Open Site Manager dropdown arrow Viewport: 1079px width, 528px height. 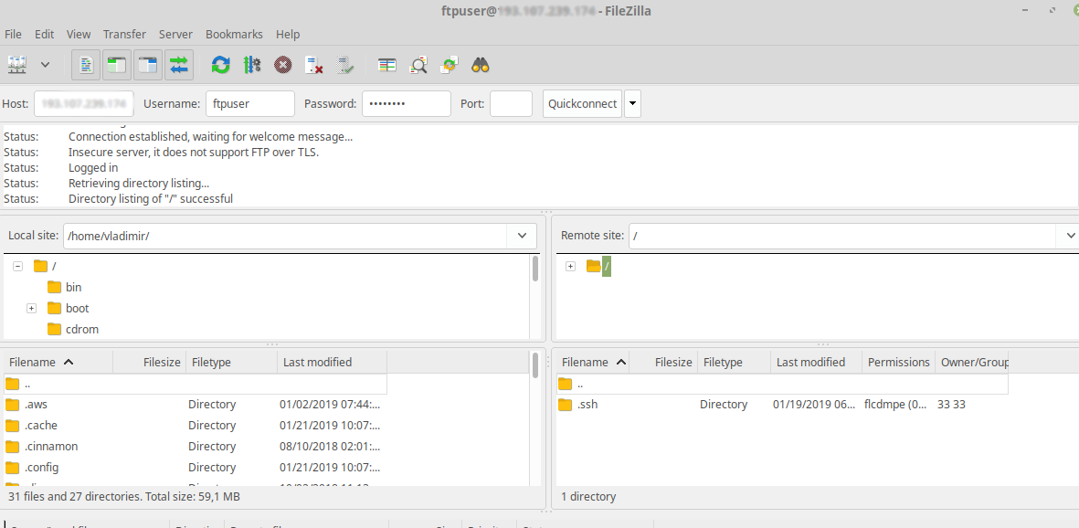click(46, 66)
